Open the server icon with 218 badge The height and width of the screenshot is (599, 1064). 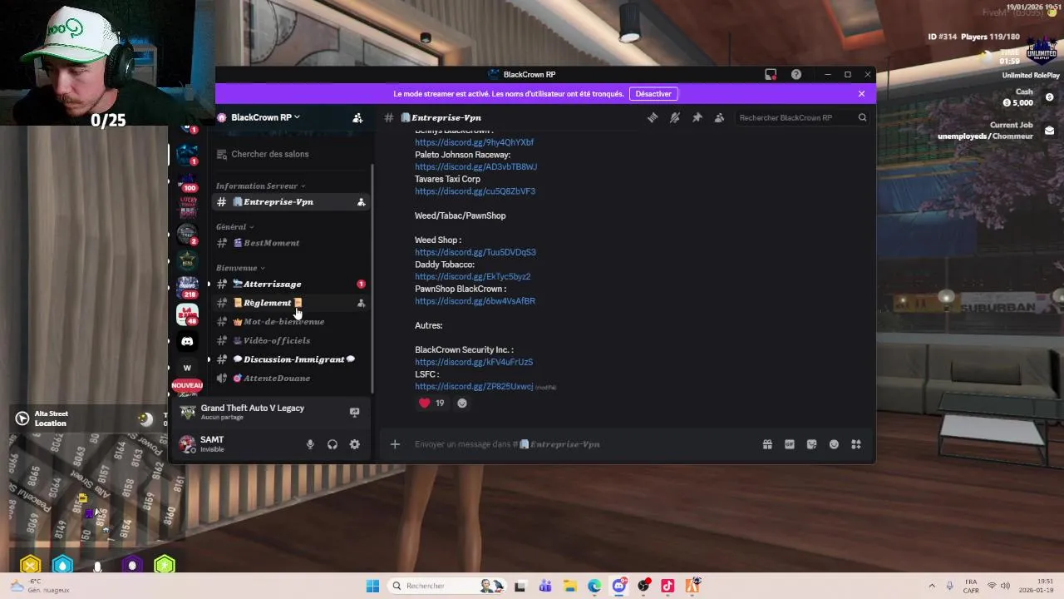point(187,287)
